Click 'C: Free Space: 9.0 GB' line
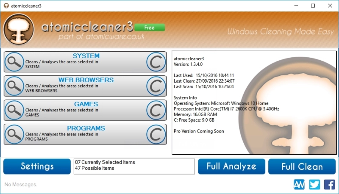The width and height of the screenshot is (339, 194). pos(194,120)
